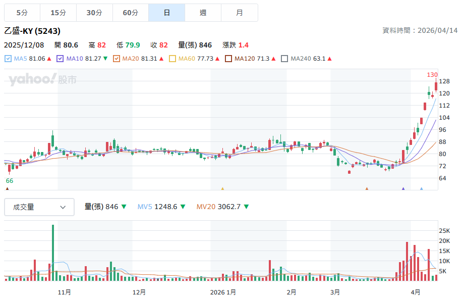This screenshot has width=463, height=300.
Task: Enable the MA60 moving average checkbox
Action: click(172, 59)
